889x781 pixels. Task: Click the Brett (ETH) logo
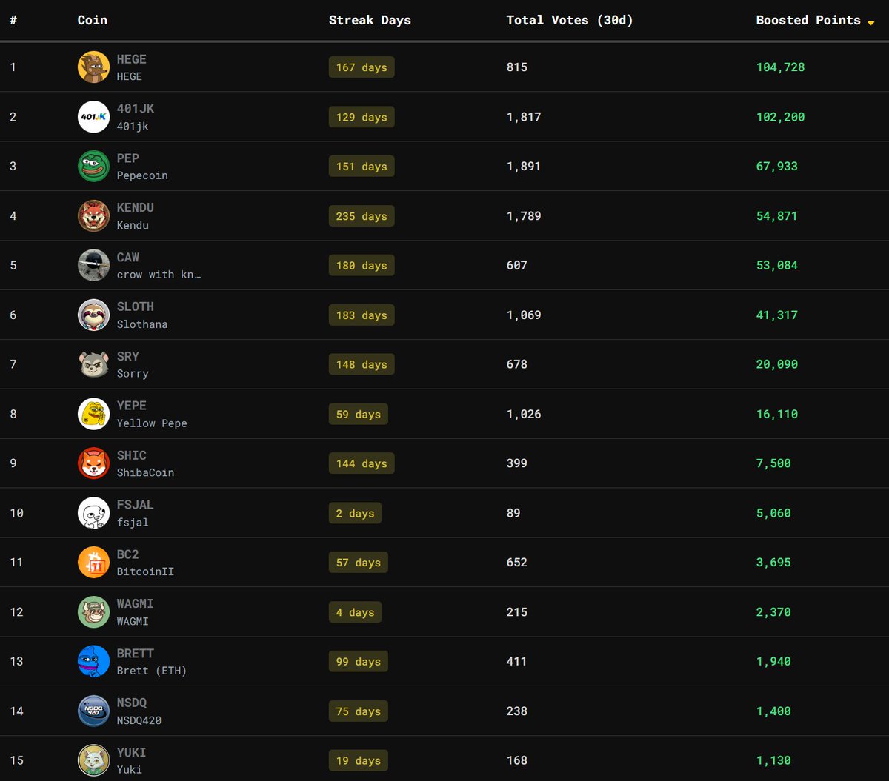(93, 662)
